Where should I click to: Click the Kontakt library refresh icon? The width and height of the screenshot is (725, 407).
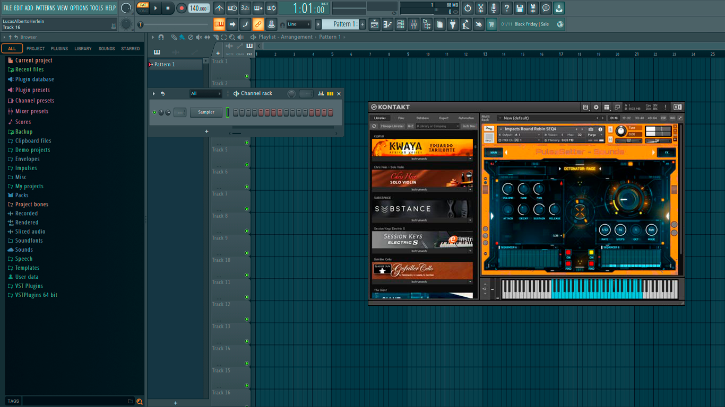(x=374, y=126)
